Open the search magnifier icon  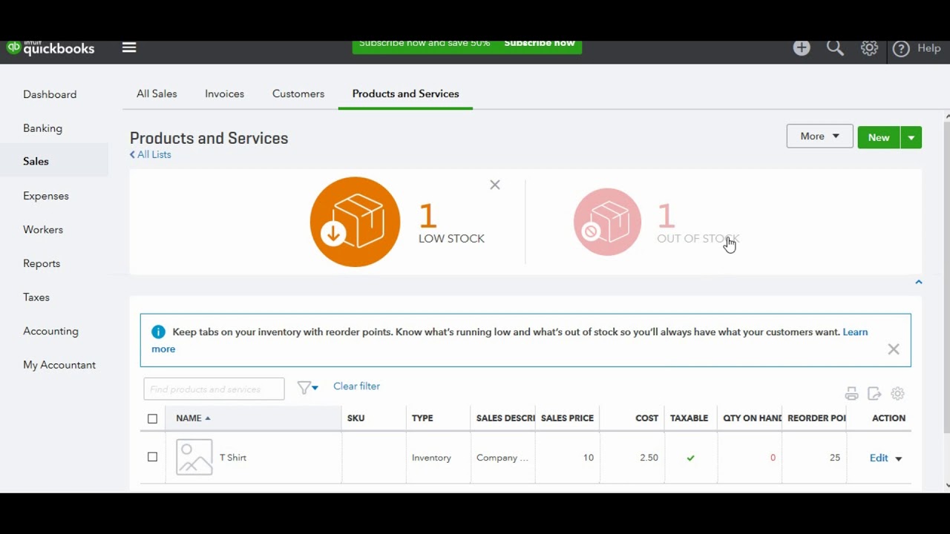point(835,48)
